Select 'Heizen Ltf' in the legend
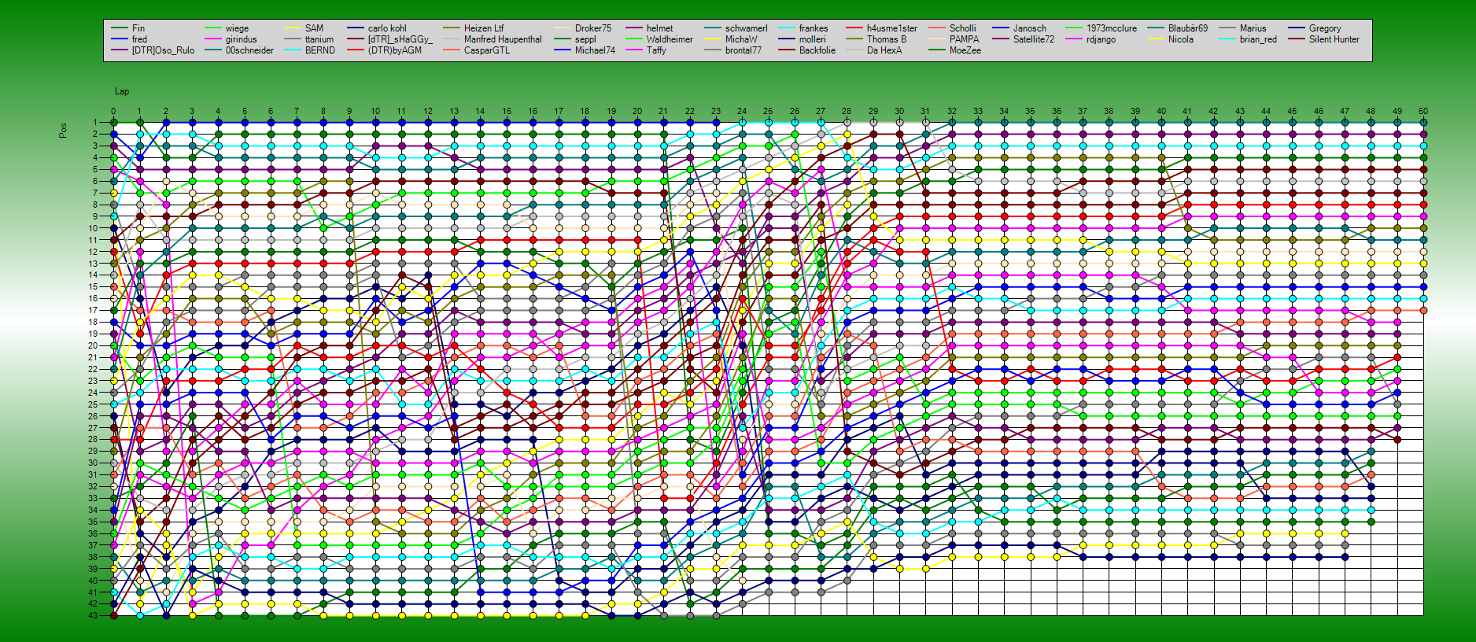This screenshot has height=642, width=1476. [474, 28]
